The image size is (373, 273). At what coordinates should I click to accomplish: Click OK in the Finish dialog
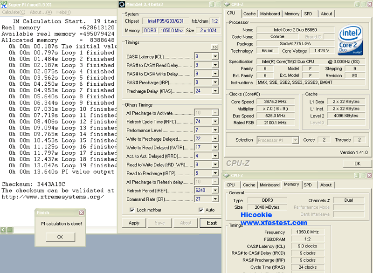click(60, 237)
